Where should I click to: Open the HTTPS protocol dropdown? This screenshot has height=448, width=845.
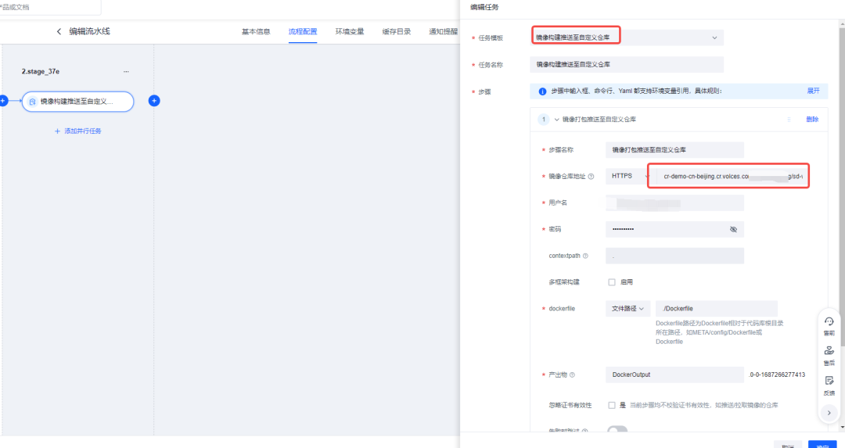[627, 176]
